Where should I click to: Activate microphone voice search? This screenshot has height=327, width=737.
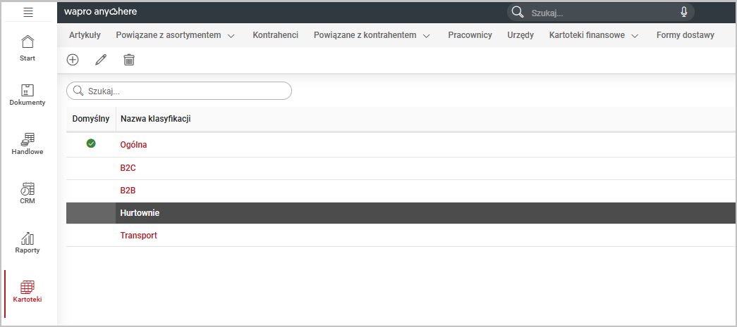[683, 12]
